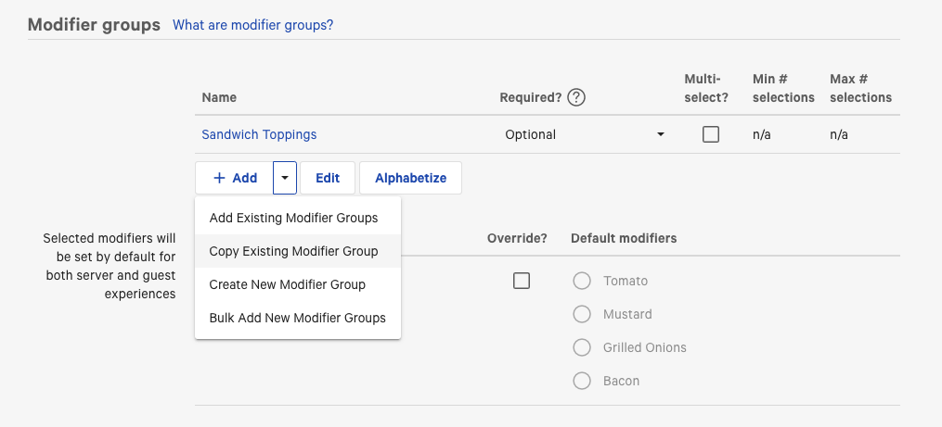The image size is (942, 427).
Task: Click the Alphabetize button
Action: [x=410, y=178]
